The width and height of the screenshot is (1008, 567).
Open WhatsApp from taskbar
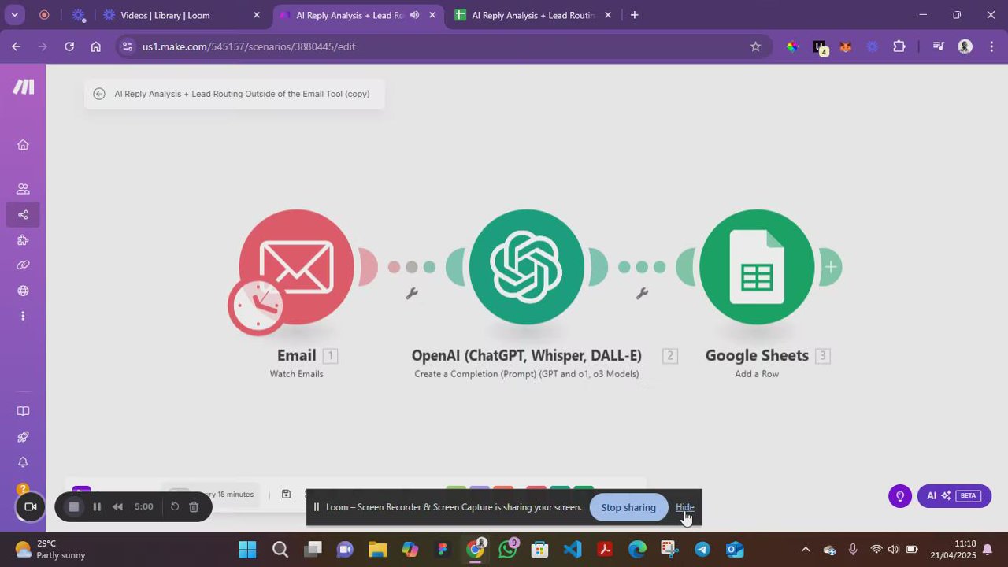pyautogui.click(x=508, y=549)
